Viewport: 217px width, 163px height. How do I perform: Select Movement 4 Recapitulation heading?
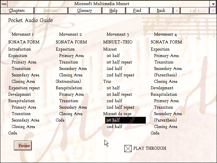[x=164, y=94]
